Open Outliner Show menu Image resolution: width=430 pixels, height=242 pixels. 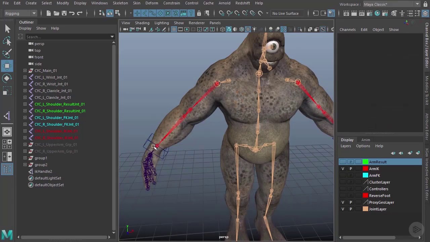41,28
